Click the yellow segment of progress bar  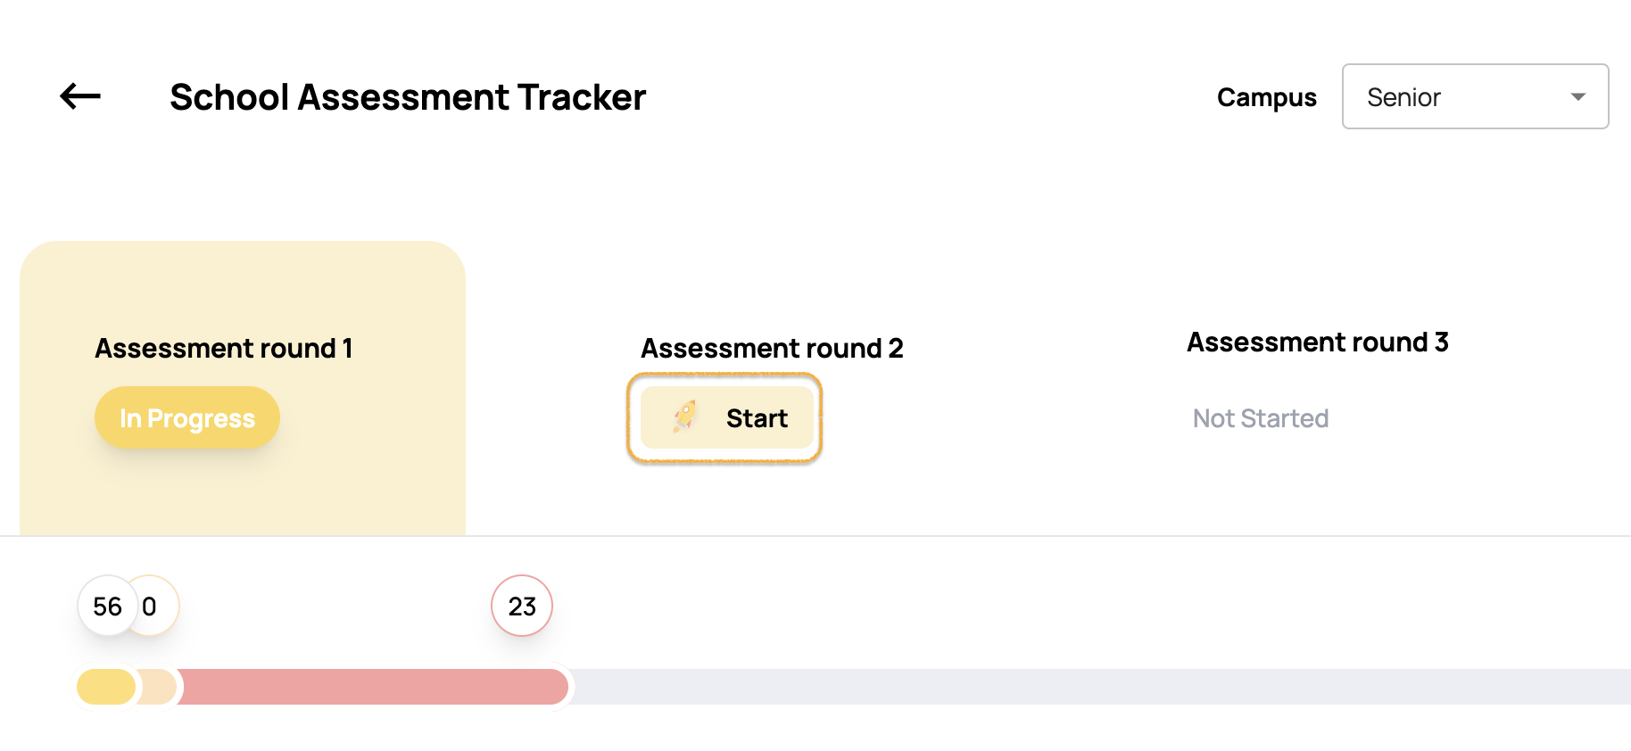pos(106,687)
